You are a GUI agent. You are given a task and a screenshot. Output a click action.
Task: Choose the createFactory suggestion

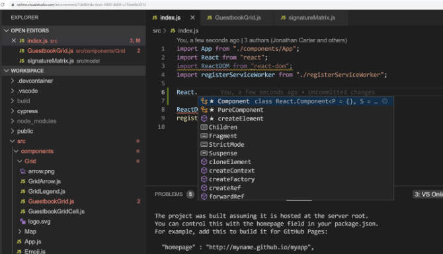pyautogui.click(x=296, y=179)
